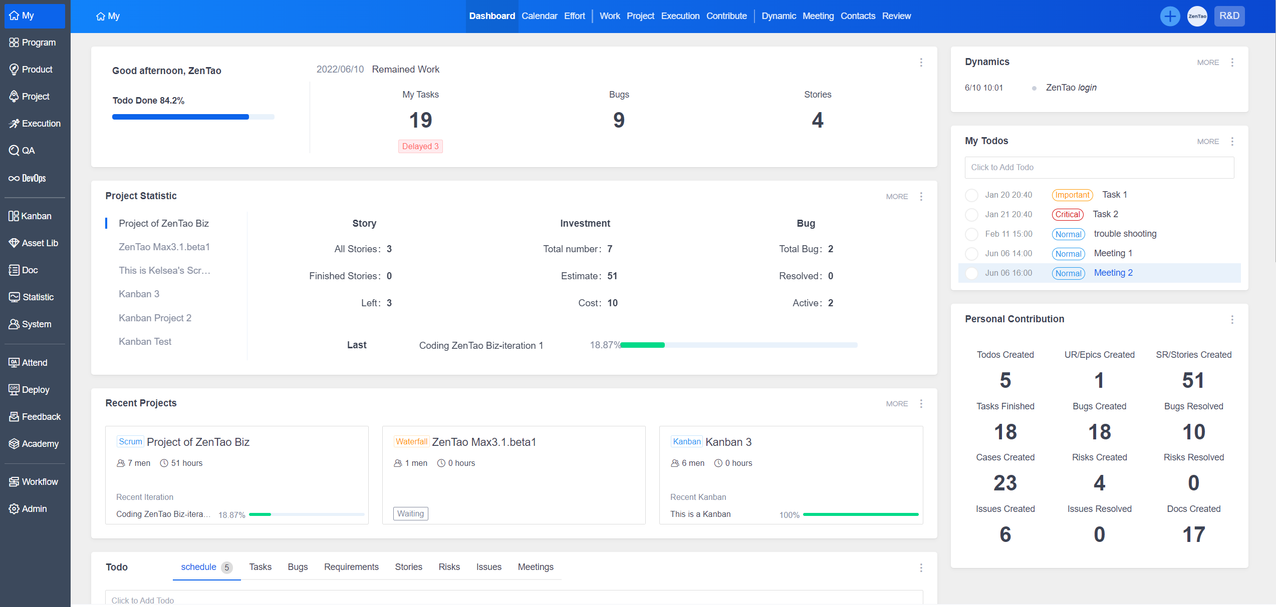Click the Kanban icon in sidebar
The height and width of the screenshot is (607, 1276).
[14, 215]
